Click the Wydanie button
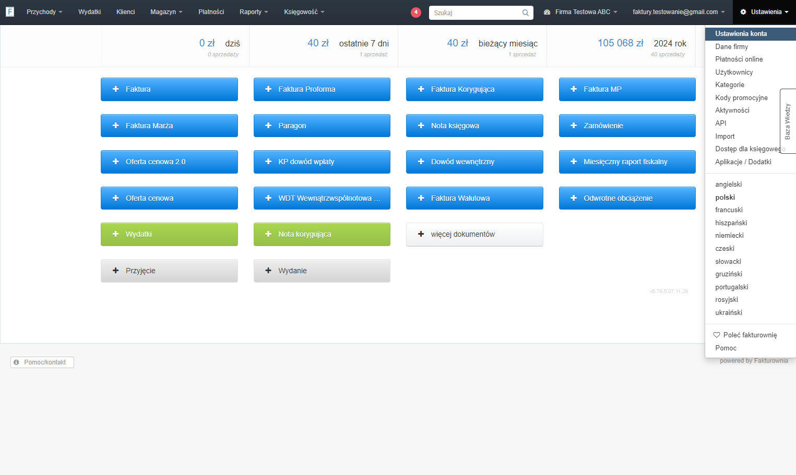 [x=322, y=271]
